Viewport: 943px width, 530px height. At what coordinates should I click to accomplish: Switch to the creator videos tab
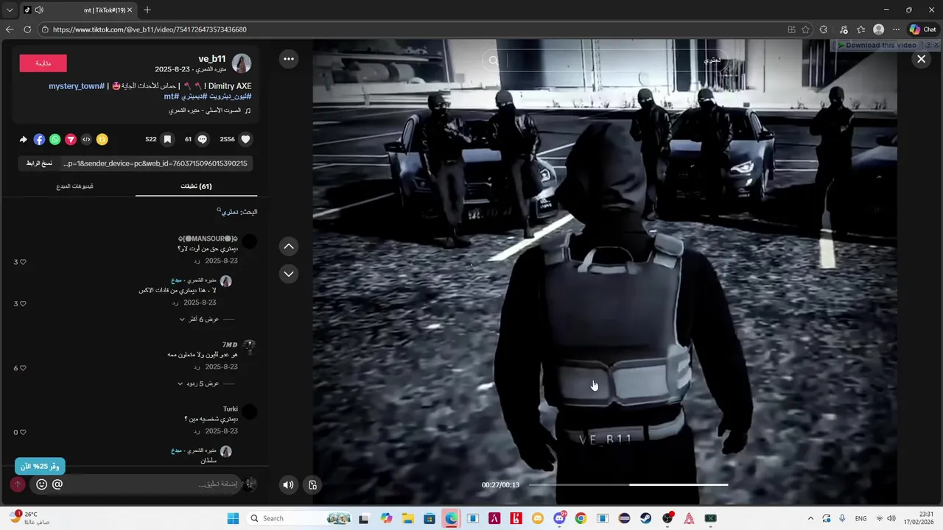click(x=74, y=186)
